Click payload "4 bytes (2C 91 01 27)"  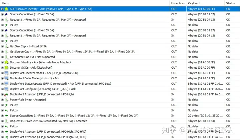[201, 30]
